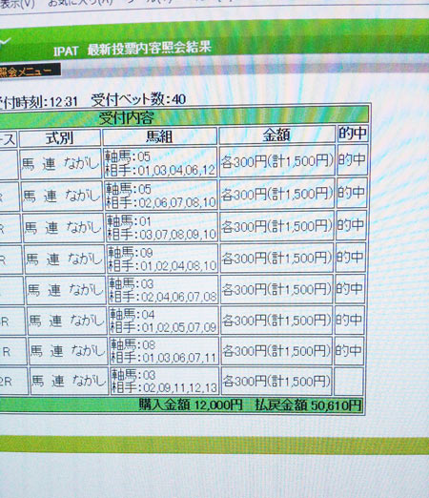The image size is (429, 498).
Task: Click the IPAT 最新投票内容照会結果 header title
Action: (133, 49)
